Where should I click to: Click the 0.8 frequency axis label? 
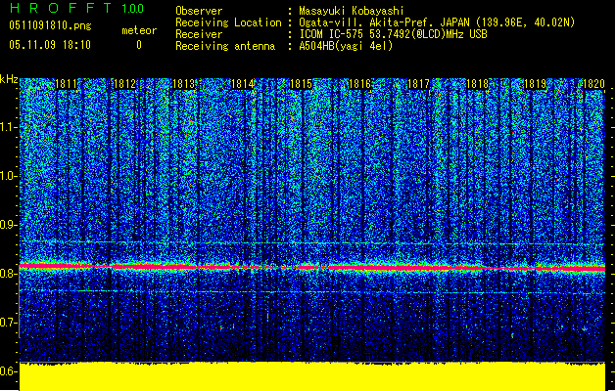[8, 274]
